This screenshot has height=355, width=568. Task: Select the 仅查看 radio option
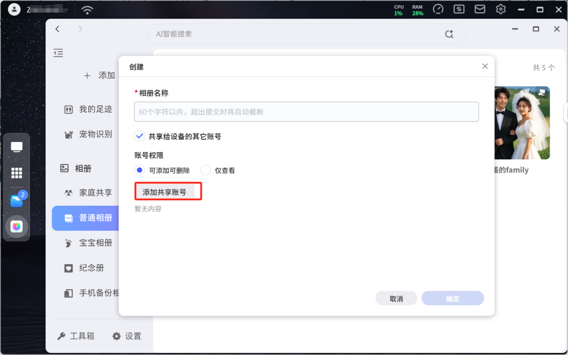[206, 170]
